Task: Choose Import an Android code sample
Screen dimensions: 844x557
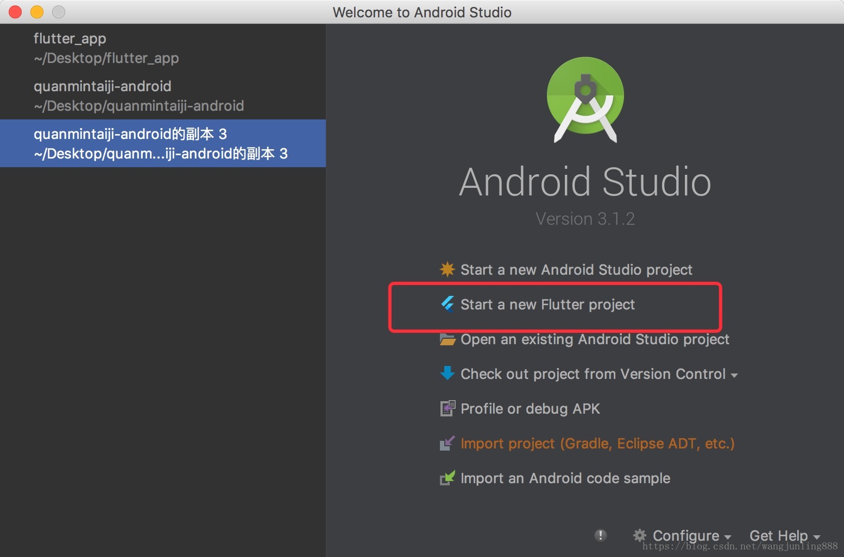Action: click(x=565, y=478)
